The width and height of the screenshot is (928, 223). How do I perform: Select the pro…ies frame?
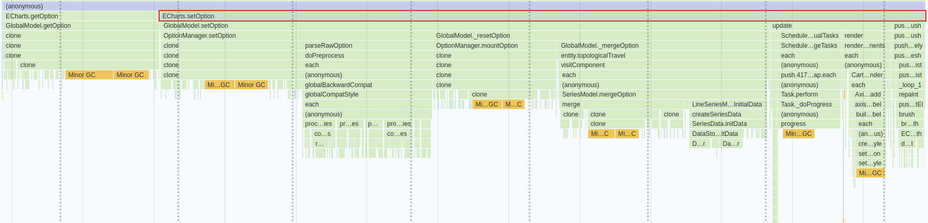(399, 124)
